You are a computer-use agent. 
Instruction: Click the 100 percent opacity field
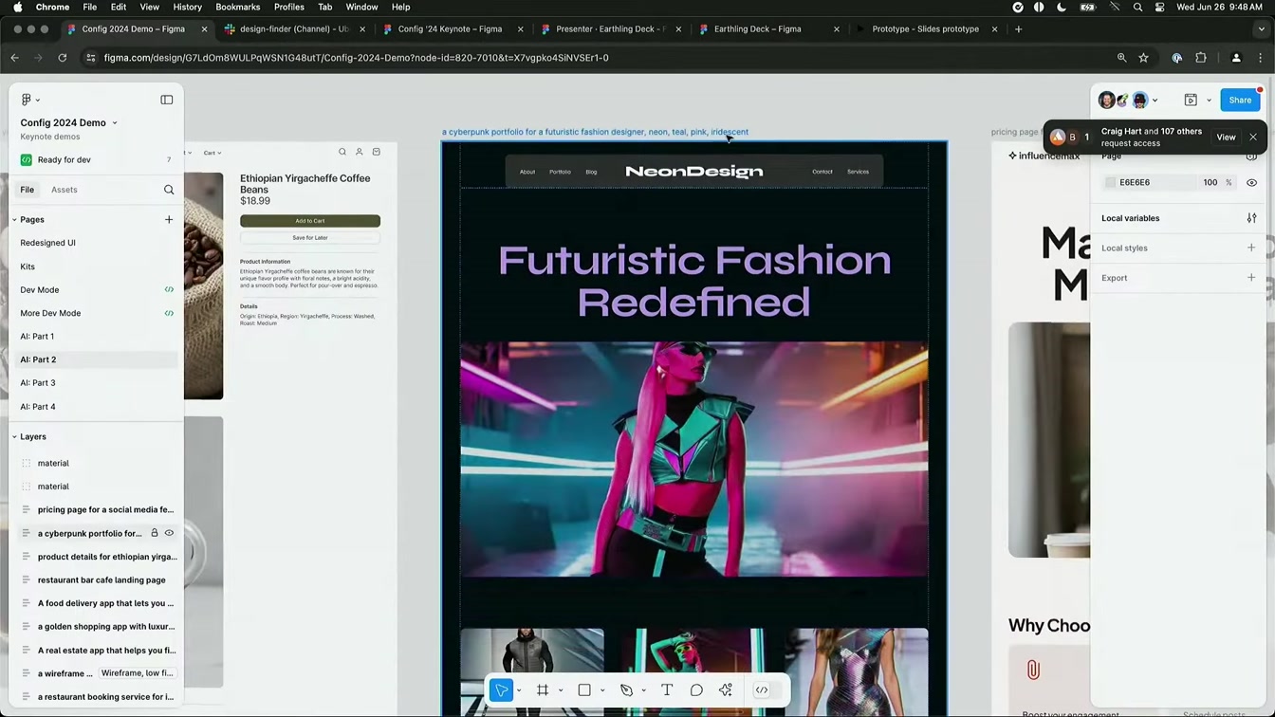1210,182
